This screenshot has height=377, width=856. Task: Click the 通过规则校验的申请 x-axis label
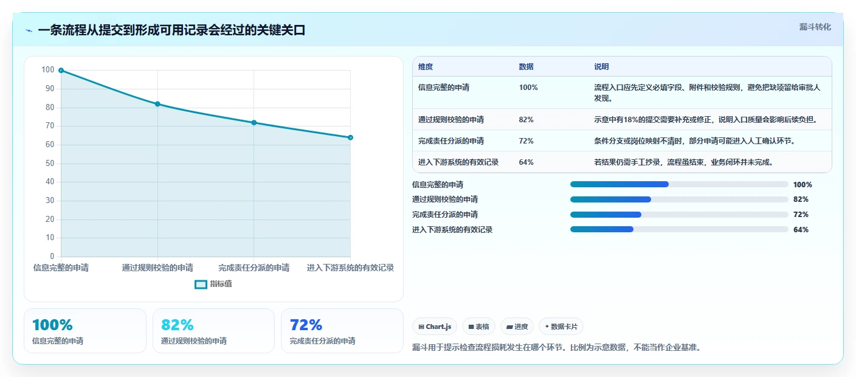(157, 268)
